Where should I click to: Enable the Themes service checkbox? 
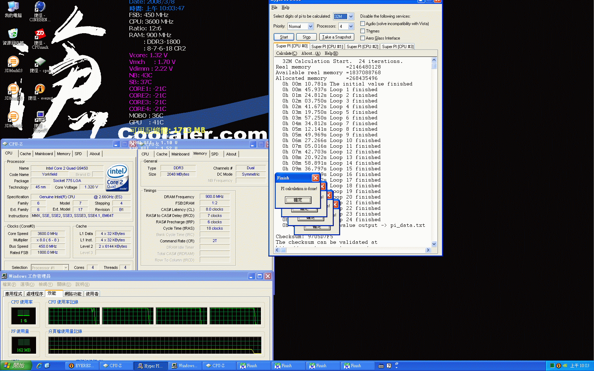click(362, 31)
